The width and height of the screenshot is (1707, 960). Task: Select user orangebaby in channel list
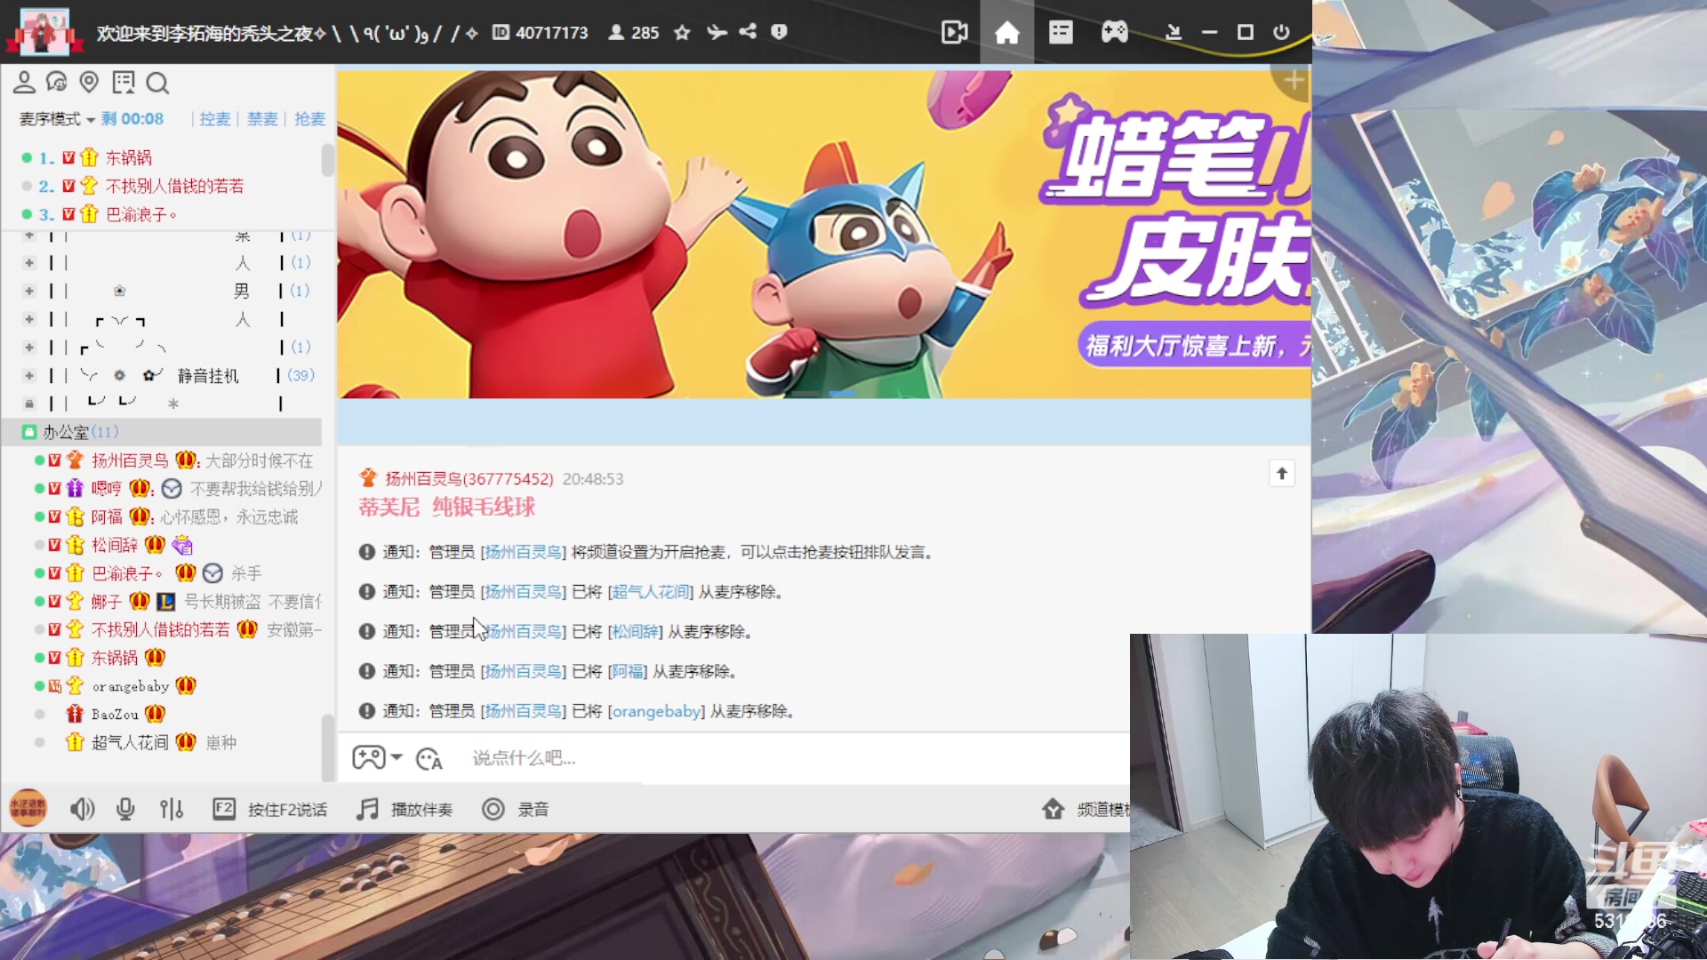point(131,686)
